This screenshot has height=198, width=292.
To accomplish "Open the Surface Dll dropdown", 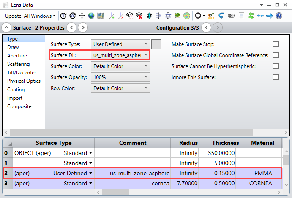I will click(120, 55).
